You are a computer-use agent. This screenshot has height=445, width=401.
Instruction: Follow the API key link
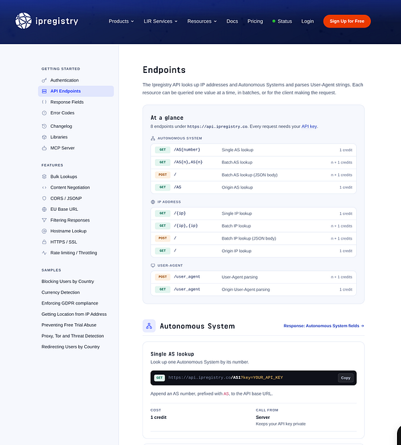pos(309,126)
